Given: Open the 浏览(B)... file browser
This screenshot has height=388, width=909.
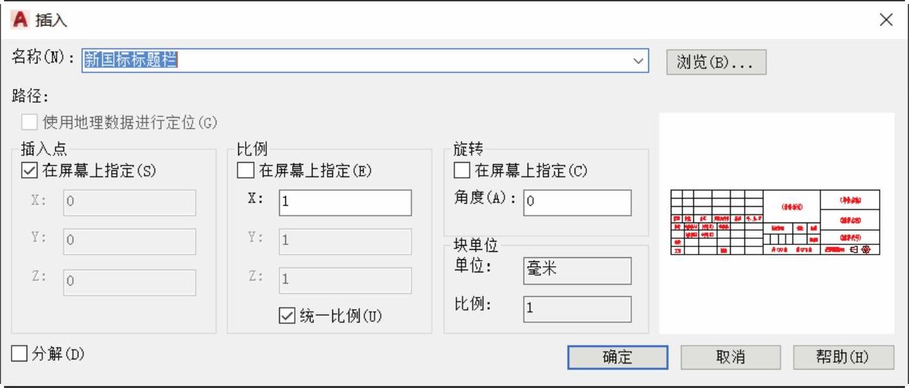Looking at the screenshot, I should point(716,62).
